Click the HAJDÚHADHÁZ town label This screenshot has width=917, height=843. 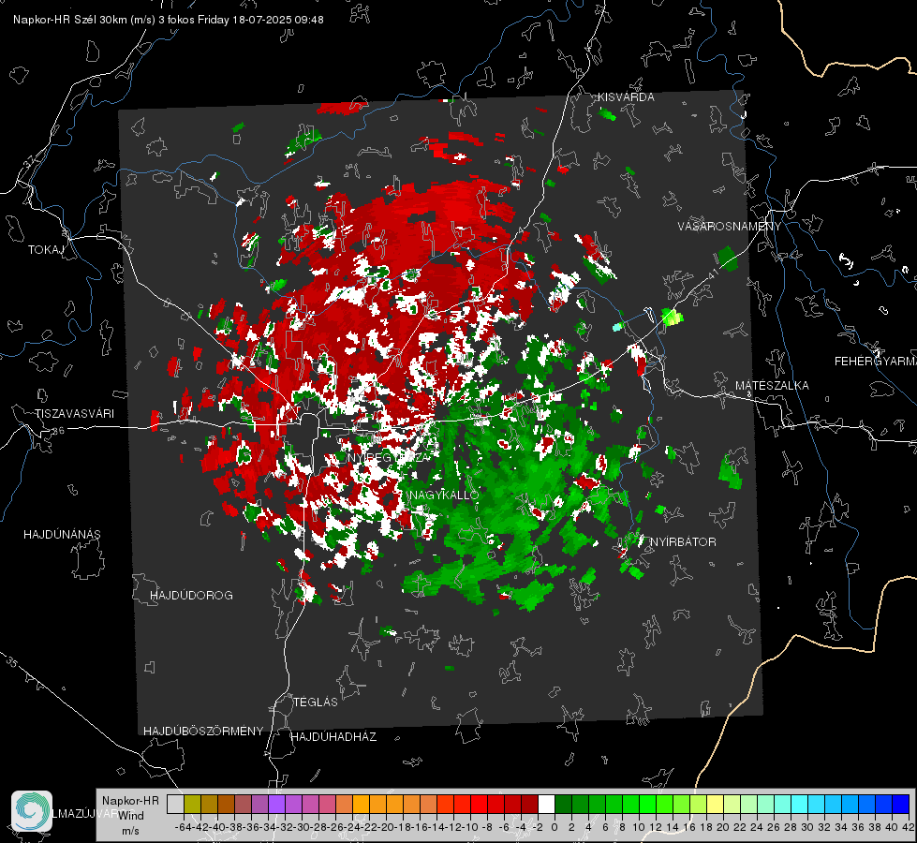[x=333, y=737]
